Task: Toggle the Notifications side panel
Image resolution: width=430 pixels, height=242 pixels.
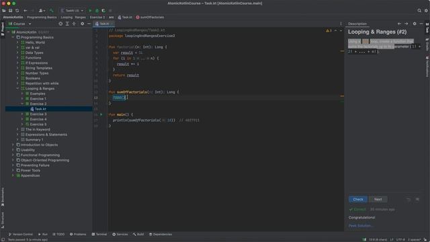Action: point(427,67)
